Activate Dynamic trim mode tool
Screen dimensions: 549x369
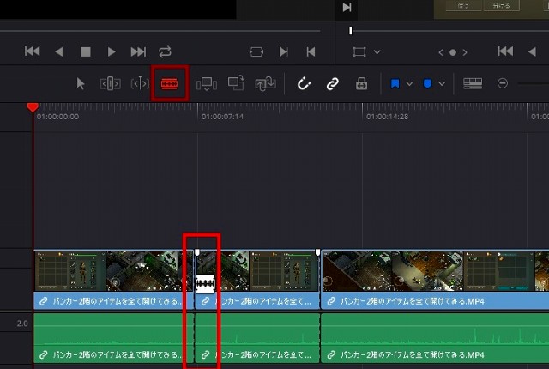pyautogui.click(x=139, y=83)
